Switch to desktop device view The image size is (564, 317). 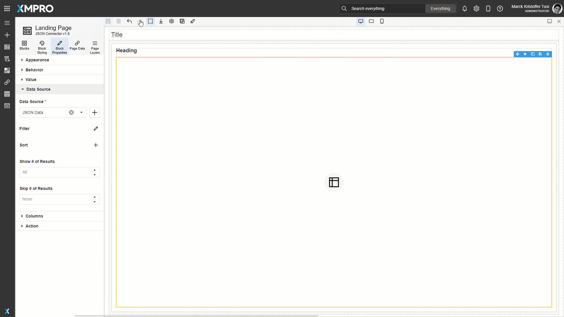pyautogui.click(x=361, y=21)
